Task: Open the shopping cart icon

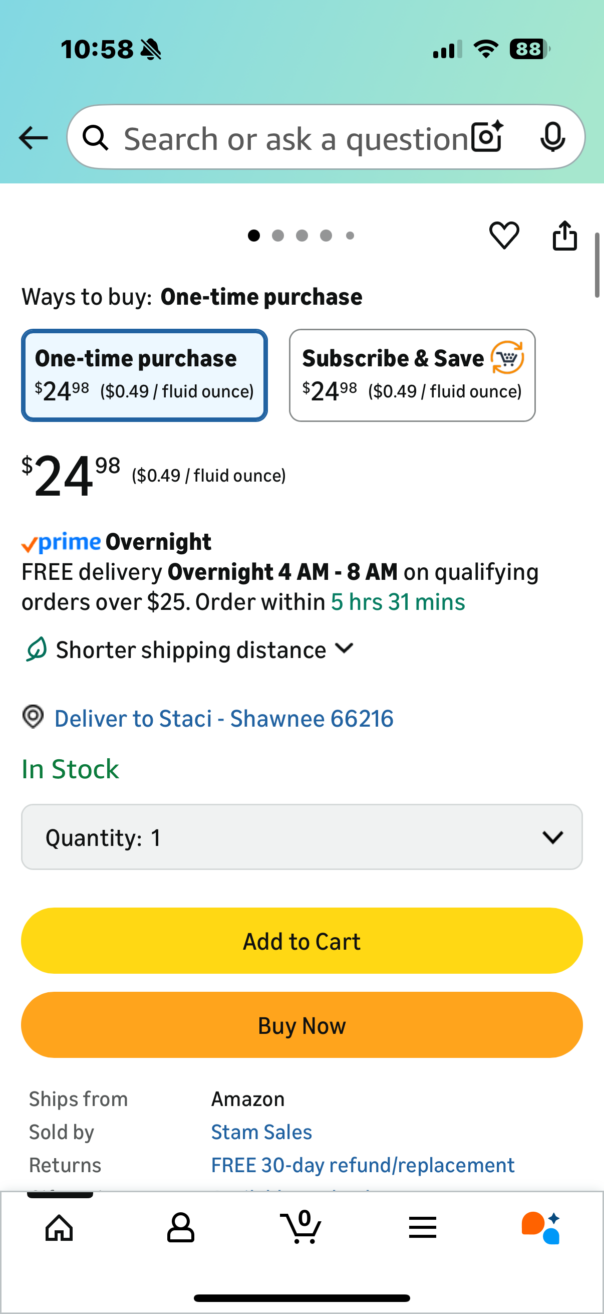Action: pyautogui.click(x=301, y=1227)
